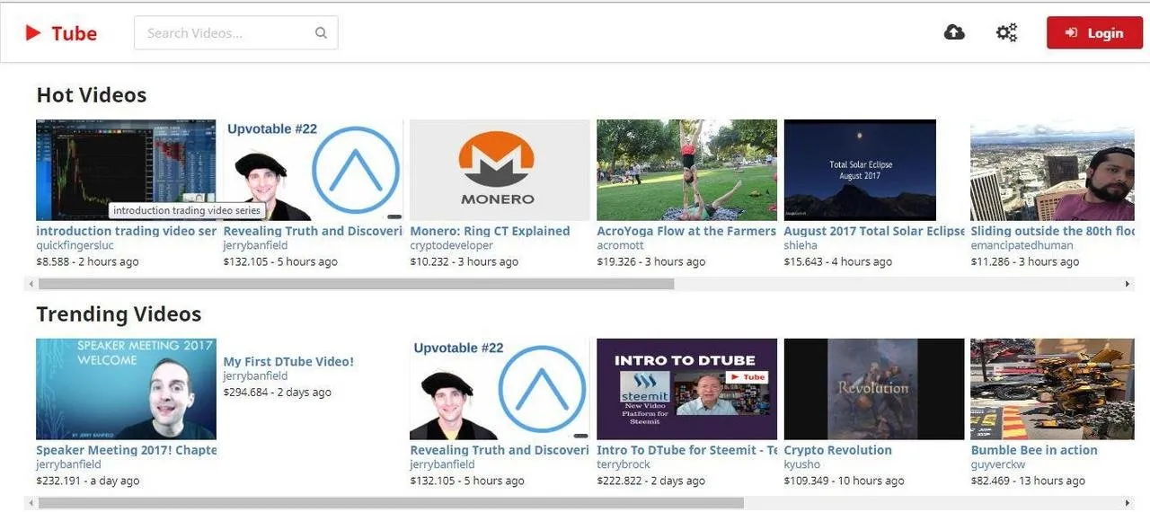This screenshot has width=1150, height=512.
Task: Open 'Revealing Truth and Discovering' link in Trending Videos
Action: (500, 450)
